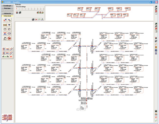Select diagonal double pipe with lower connector

[x=11, y=49]
